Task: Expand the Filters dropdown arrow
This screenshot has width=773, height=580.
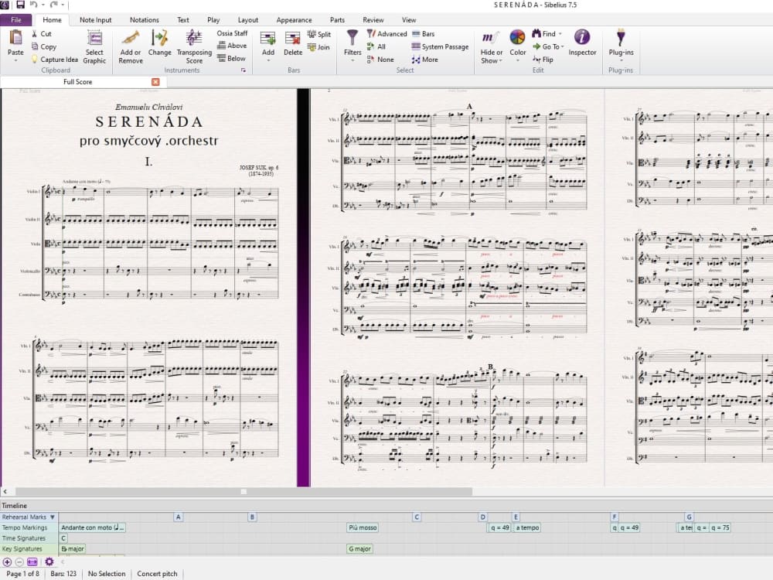Action: pyautogui.click(x=352, y=60)
